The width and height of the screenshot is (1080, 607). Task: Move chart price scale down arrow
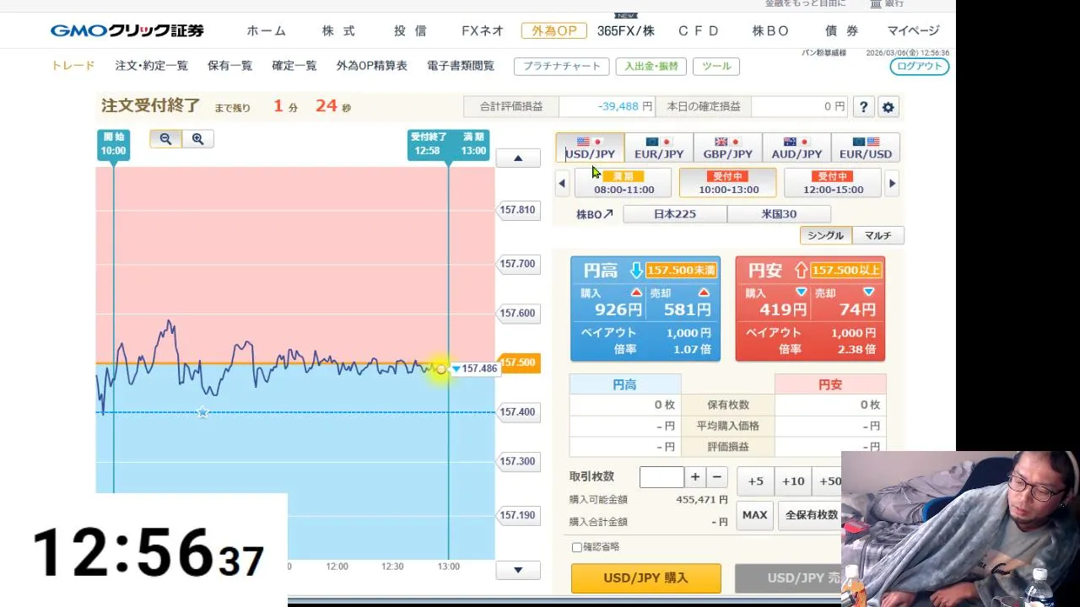[x=518, y=571]
